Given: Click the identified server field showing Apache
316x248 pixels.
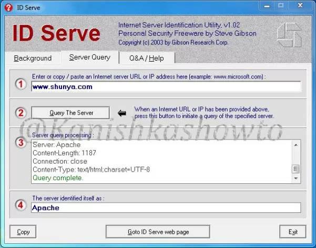Looking at the screenshot, I should (x=166, y=207).
